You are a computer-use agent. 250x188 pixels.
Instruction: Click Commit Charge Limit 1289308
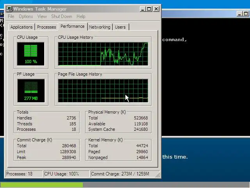tap(68, 152)
